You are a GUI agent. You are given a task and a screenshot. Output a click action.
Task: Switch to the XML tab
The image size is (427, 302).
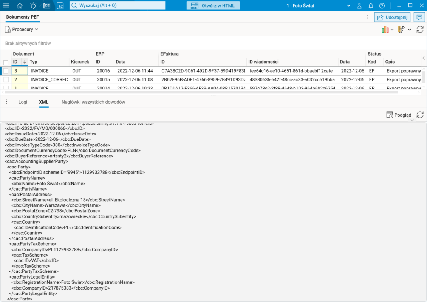(43, 102)
